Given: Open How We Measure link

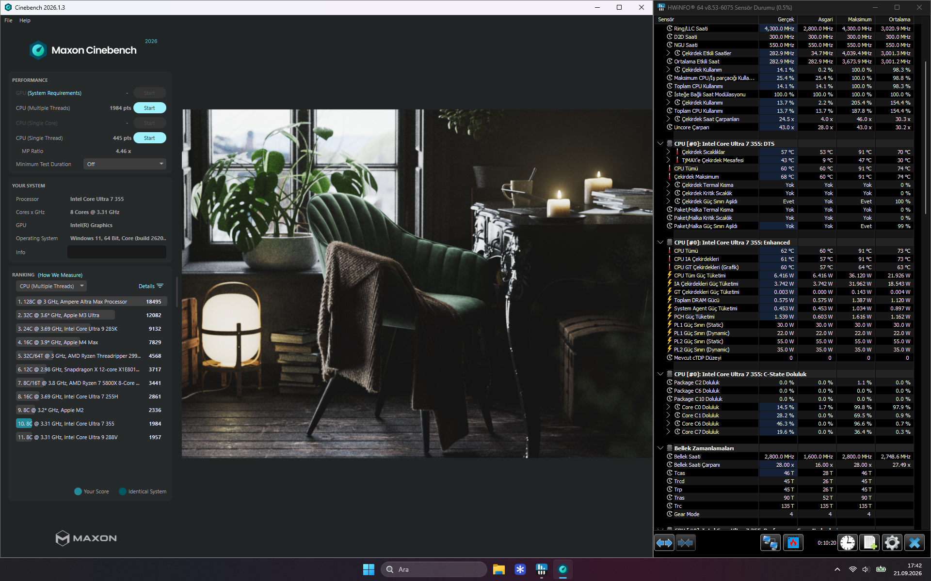Looking at the screenshot, I should tap(60, 275).
